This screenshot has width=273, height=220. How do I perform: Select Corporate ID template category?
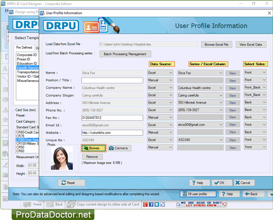(x=27, y=55)
